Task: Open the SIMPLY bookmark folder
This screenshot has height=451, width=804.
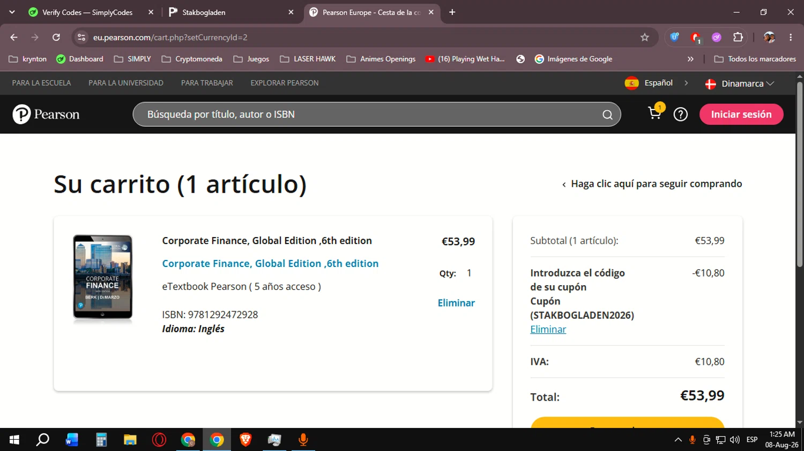Action: pyautogui.click(x=132, y=59)
